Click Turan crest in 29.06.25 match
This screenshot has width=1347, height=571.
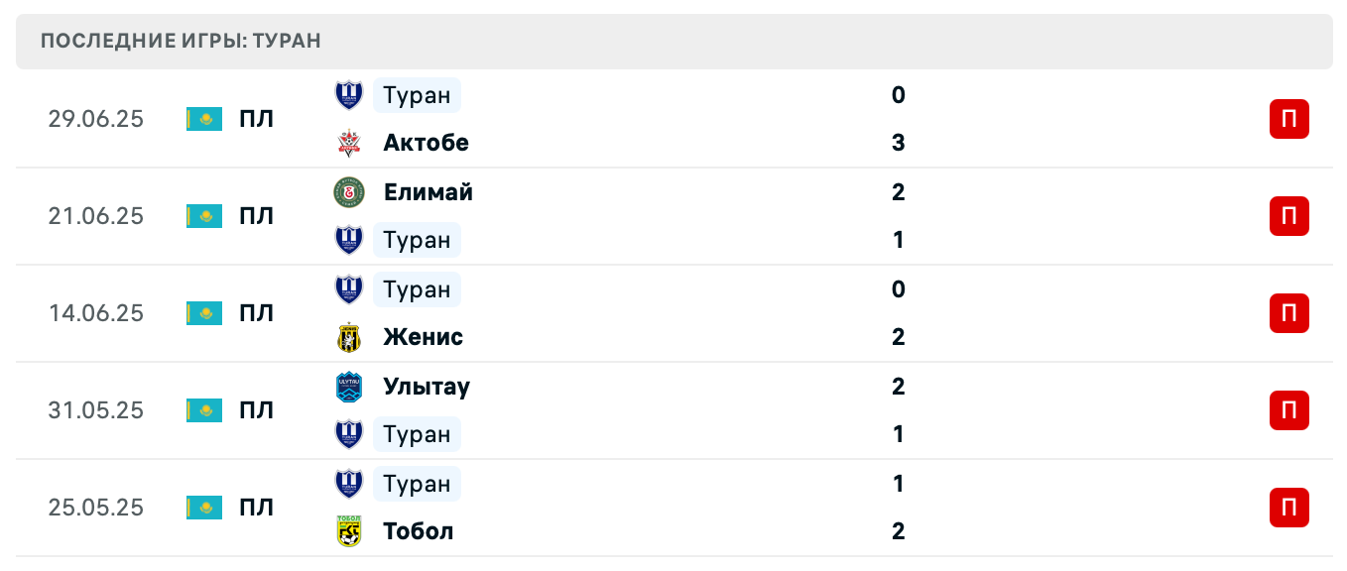[349, 95]
